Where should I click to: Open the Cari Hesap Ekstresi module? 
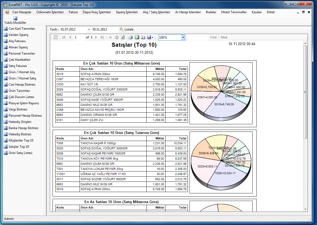(20, 85)
